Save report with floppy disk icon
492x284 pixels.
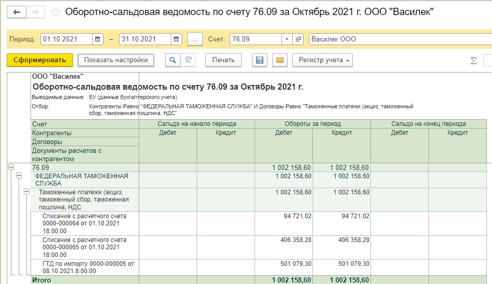coord(260,60)
